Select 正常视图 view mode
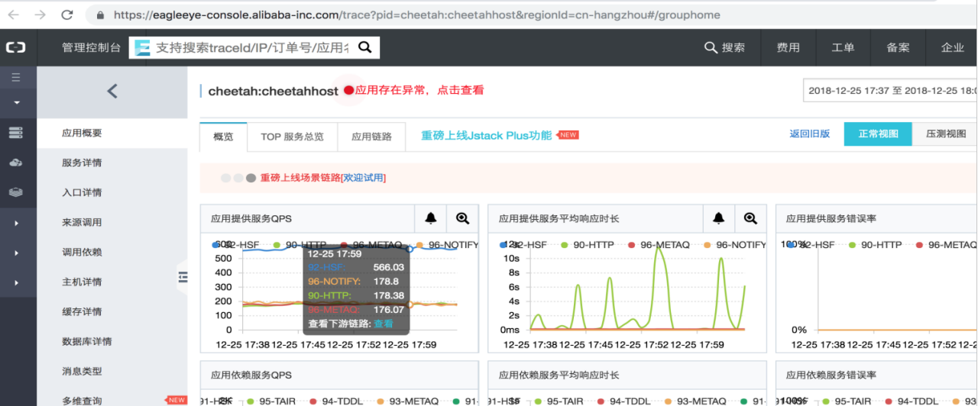 click(878, 134)
